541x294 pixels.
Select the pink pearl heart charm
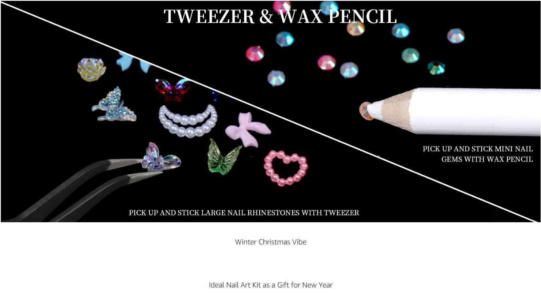pos(286,168)
